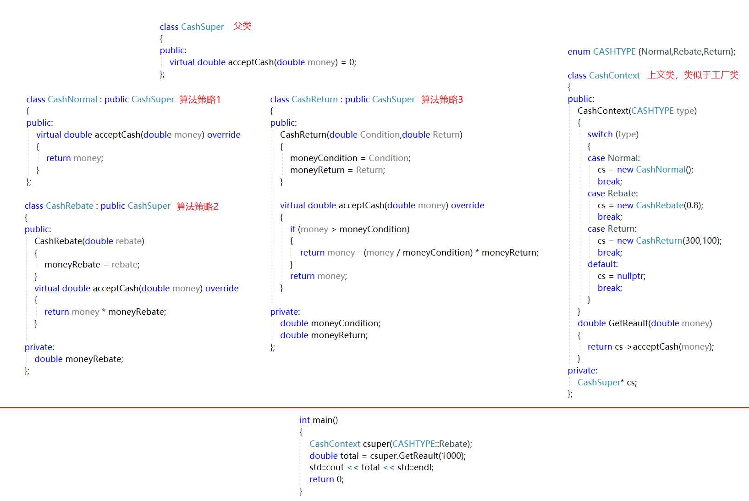Click red '上文类, 类似于工厂类' annotation

pyautogui.click(x=693, y=75)
